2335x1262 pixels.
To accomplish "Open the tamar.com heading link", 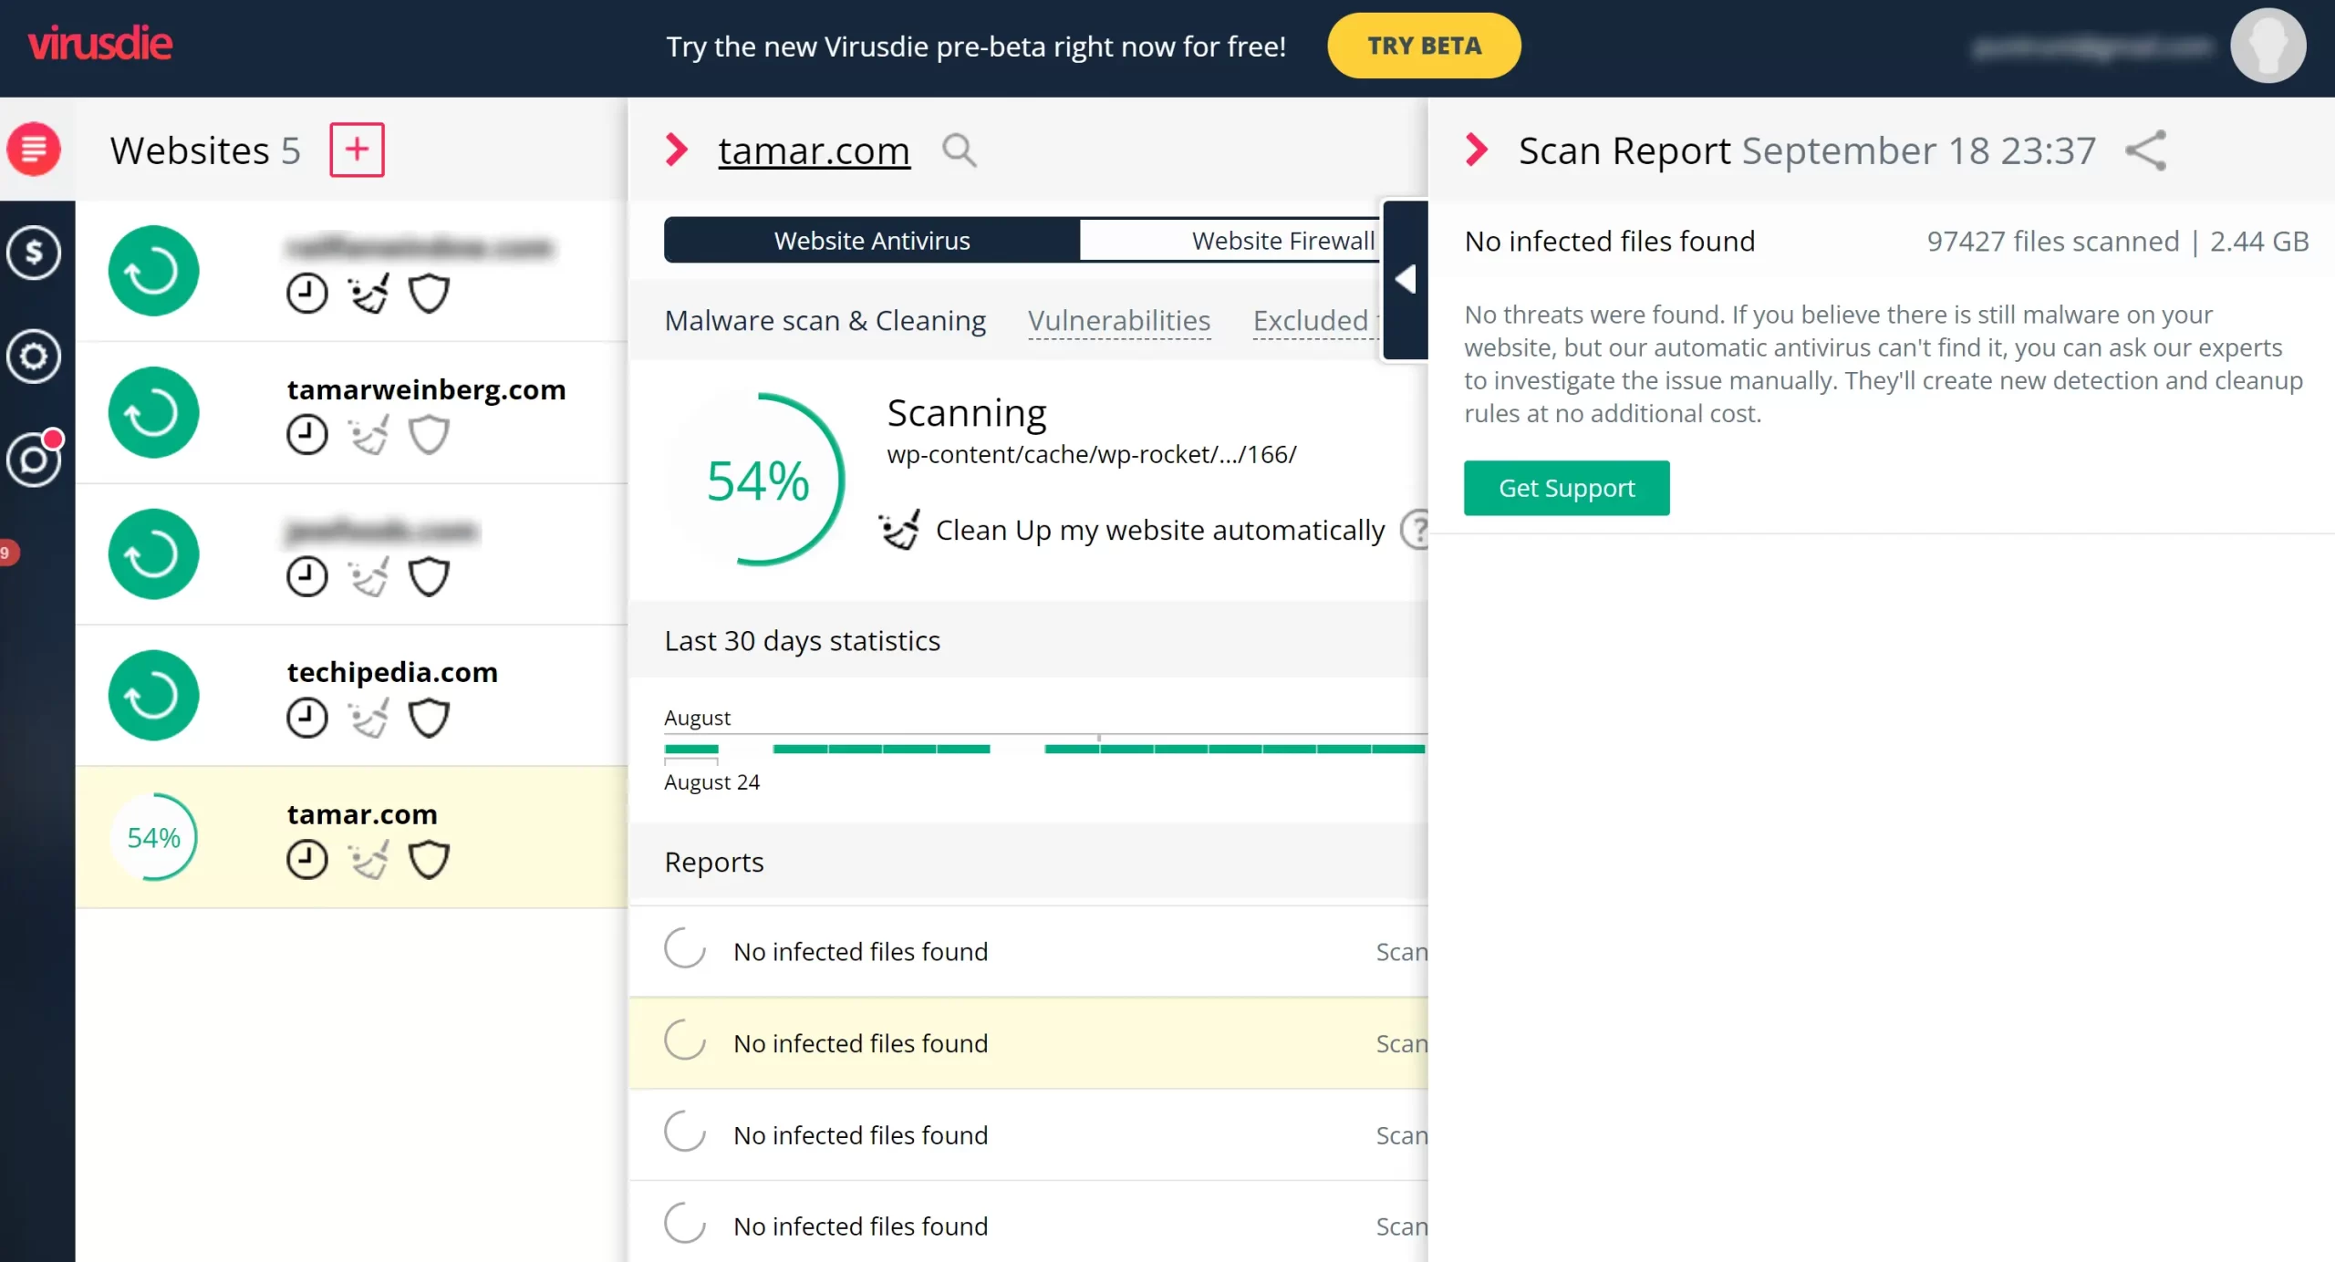I will (x=814, y=150).
